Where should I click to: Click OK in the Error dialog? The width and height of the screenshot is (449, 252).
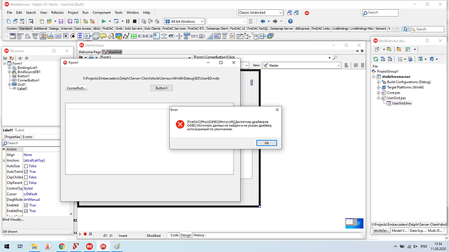(267, 143)
